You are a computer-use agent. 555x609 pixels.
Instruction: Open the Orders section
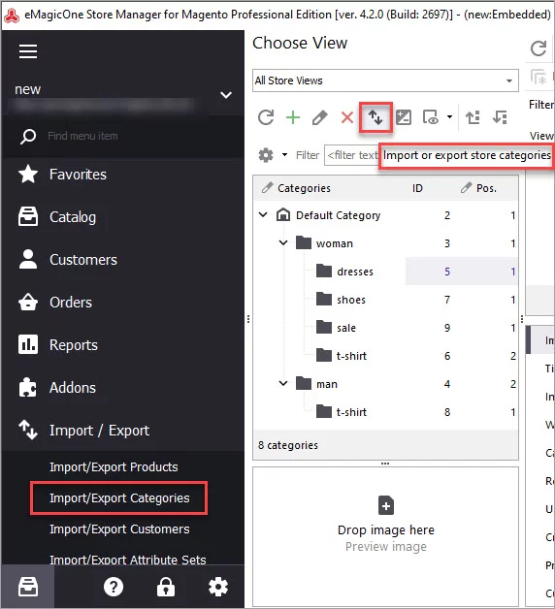click(x=71, y=303)
